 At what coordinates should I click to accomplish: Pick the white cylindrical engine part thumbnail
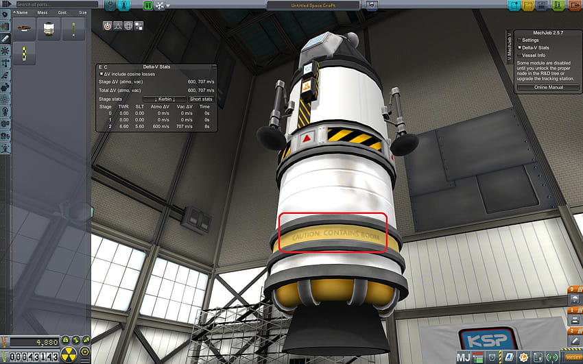point(49,29)
